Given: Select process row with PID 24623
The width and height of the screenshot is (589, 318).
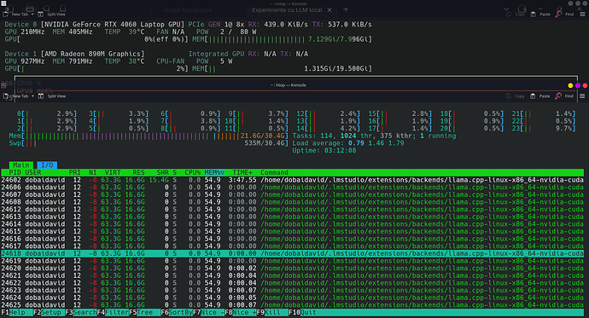Looking at the screenshot, I should point(292,290).
